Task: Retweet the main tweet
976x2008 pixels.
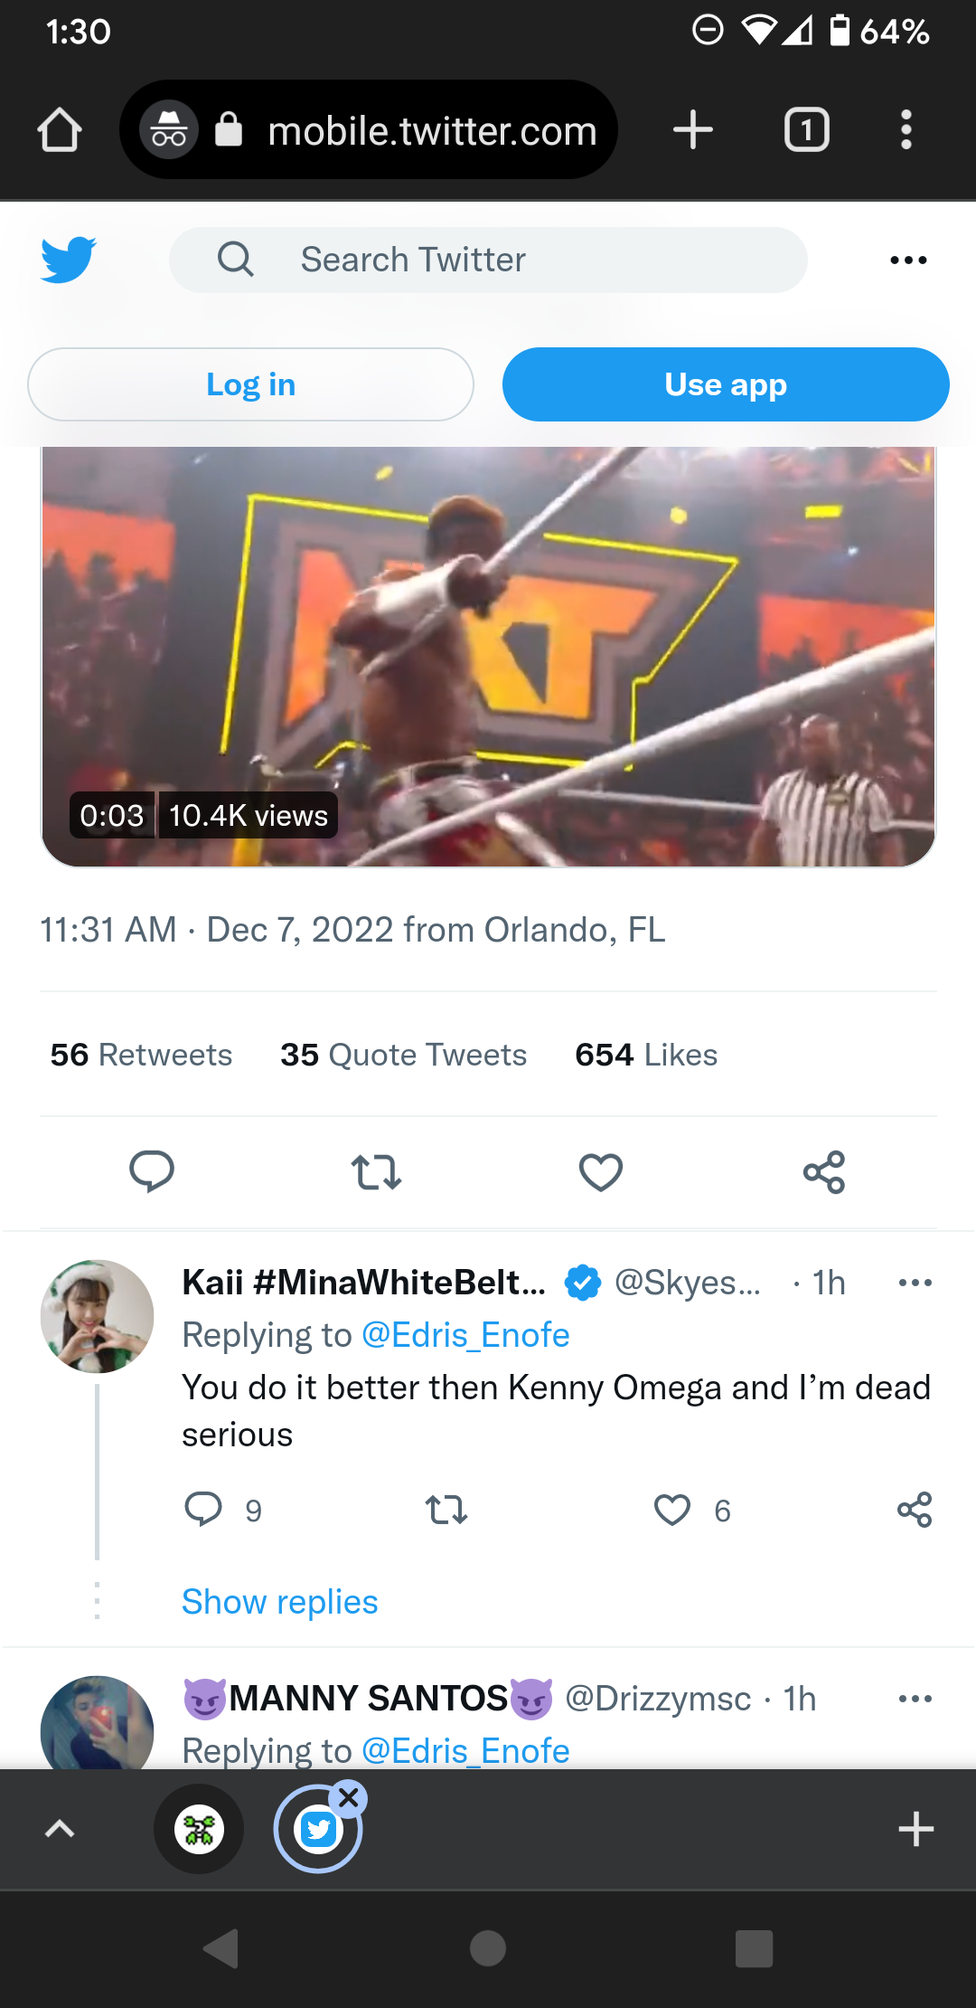Action: click(x=376, y=1172)
